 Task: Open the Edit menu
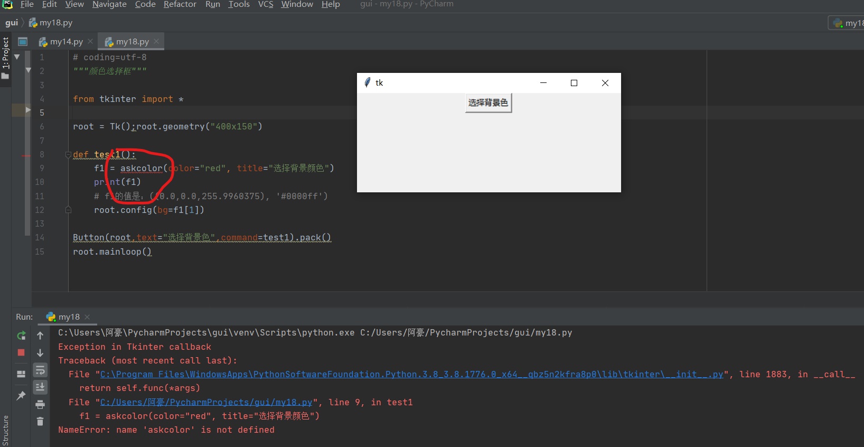pos(50,4)
